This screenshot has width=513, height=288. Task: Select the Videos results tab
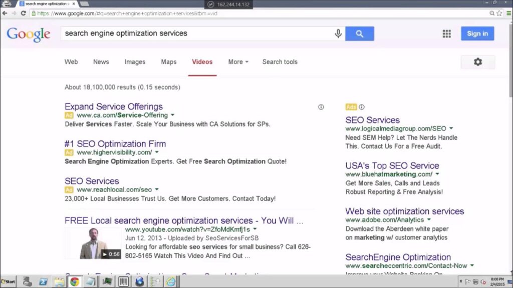pyautogui.click(x=202, y=62)
